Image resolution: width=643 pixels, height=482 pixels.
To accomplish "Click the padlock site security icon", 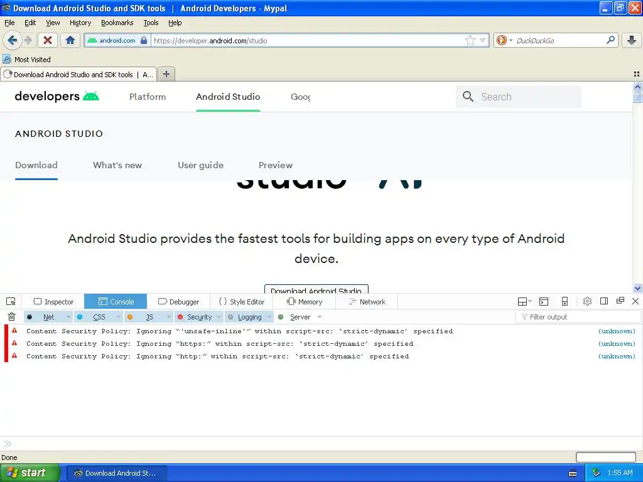I will (x=144, y=40).
